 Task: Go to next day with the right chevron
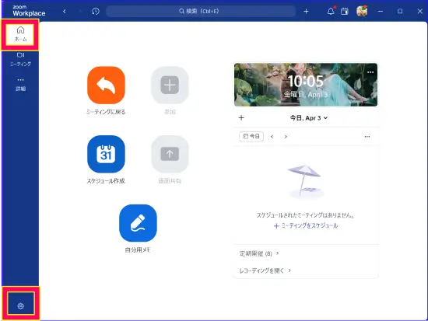click(x=286, y=136)
